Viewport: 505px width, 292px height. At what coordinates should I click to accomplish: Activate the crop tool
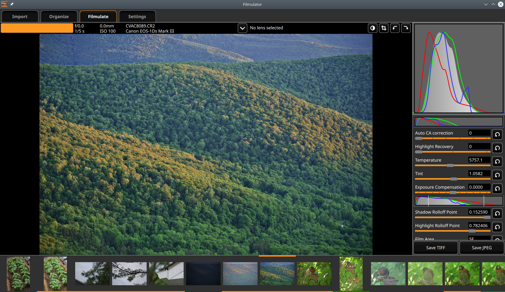click(384, 28)
